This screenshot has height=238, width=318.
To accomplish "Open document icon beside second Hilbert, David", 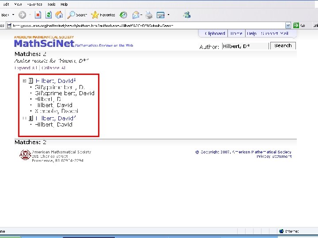I will click(x=30, y=118).
